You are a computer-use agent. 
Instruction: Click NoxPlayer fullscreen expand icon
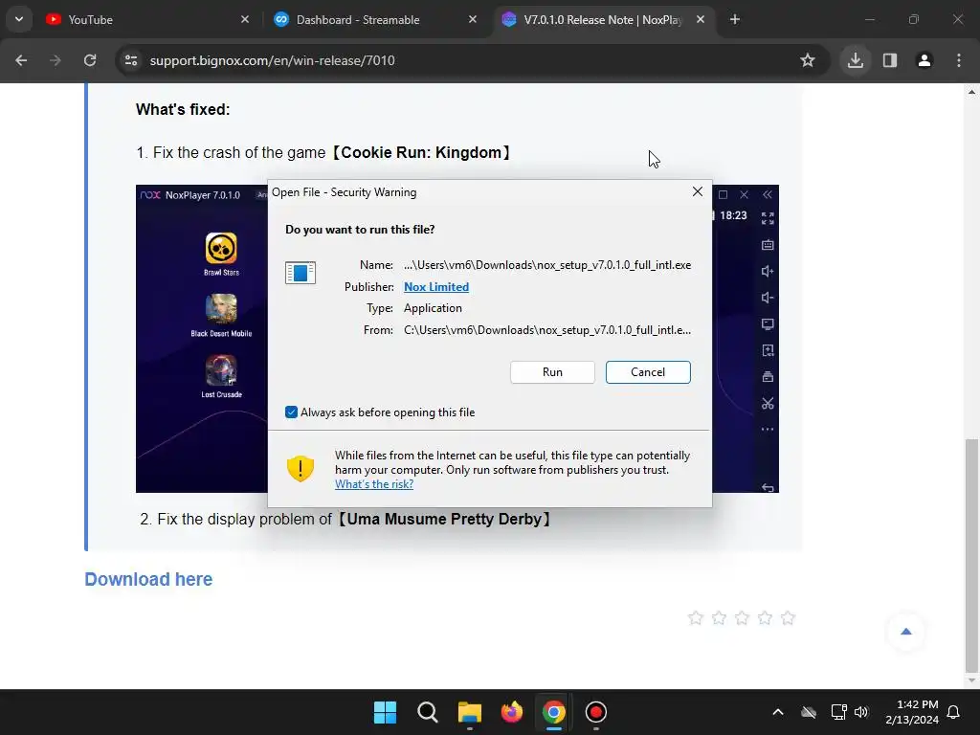[x=768, y=218]
